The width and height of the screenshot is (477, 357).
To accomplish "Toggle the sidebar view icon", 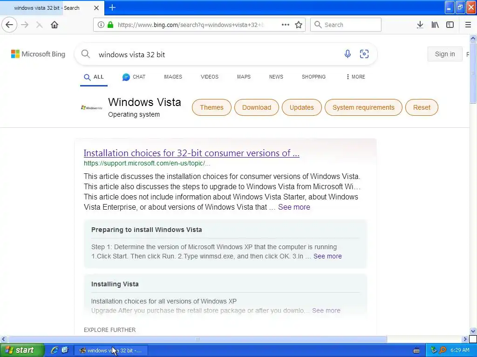I will 450,25.
